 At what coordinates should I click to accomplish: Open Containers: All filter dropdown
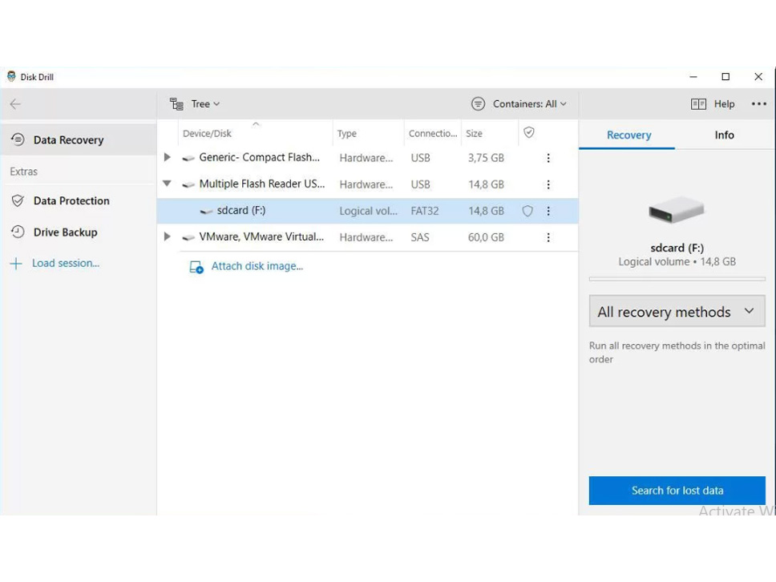click(519, 104)
